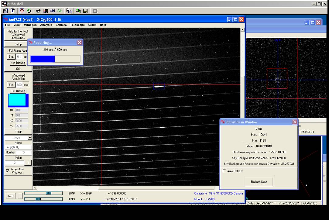Send Ctrl+Alt+Del via toolbar icon
The width and height of the screenshot is (329, 220).
(x=38, y=11)
